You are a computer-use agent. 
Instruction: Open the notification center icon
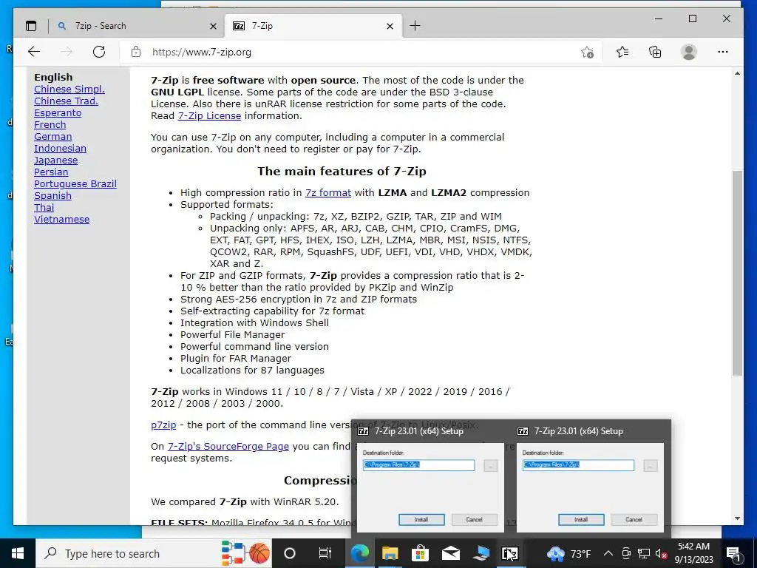pyautogui.click(x=734, y=553)
